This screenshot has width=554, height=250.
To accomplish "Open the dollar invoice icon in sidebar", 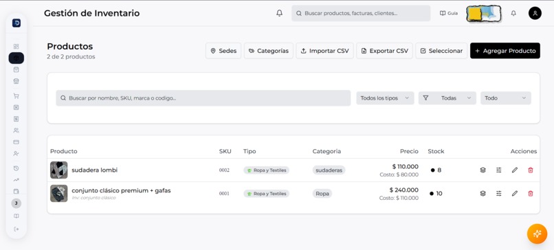I will 16,119.
